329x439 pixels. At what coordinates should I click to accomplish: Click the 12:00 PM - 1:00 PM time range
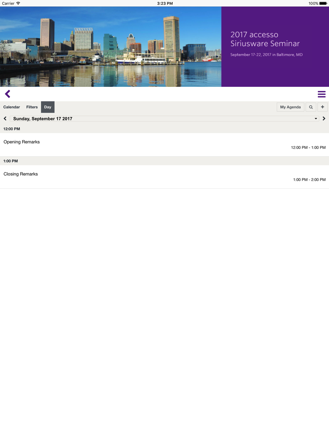pos(308,147)
